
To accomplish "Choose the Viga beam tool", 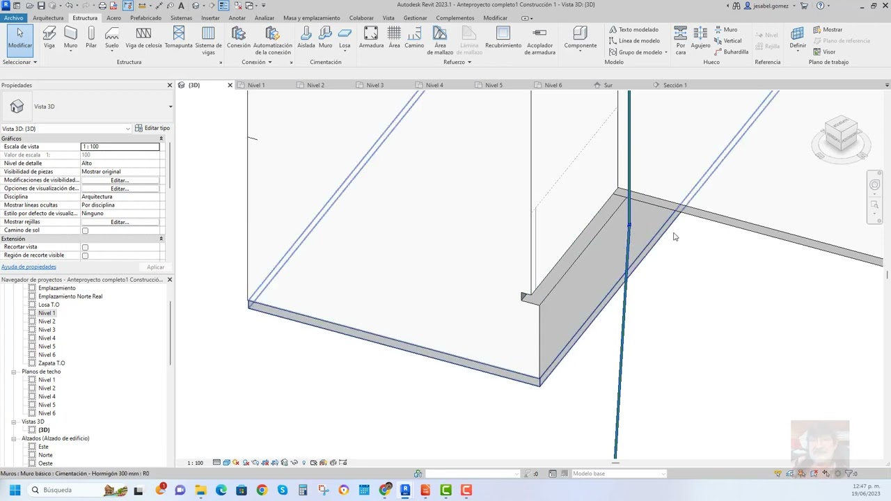I will coord(49,38).
